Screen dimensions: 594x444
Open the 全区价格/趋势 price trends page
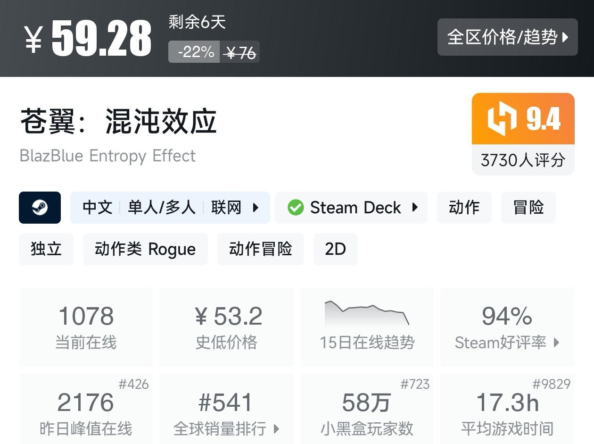tap(507, 37)
